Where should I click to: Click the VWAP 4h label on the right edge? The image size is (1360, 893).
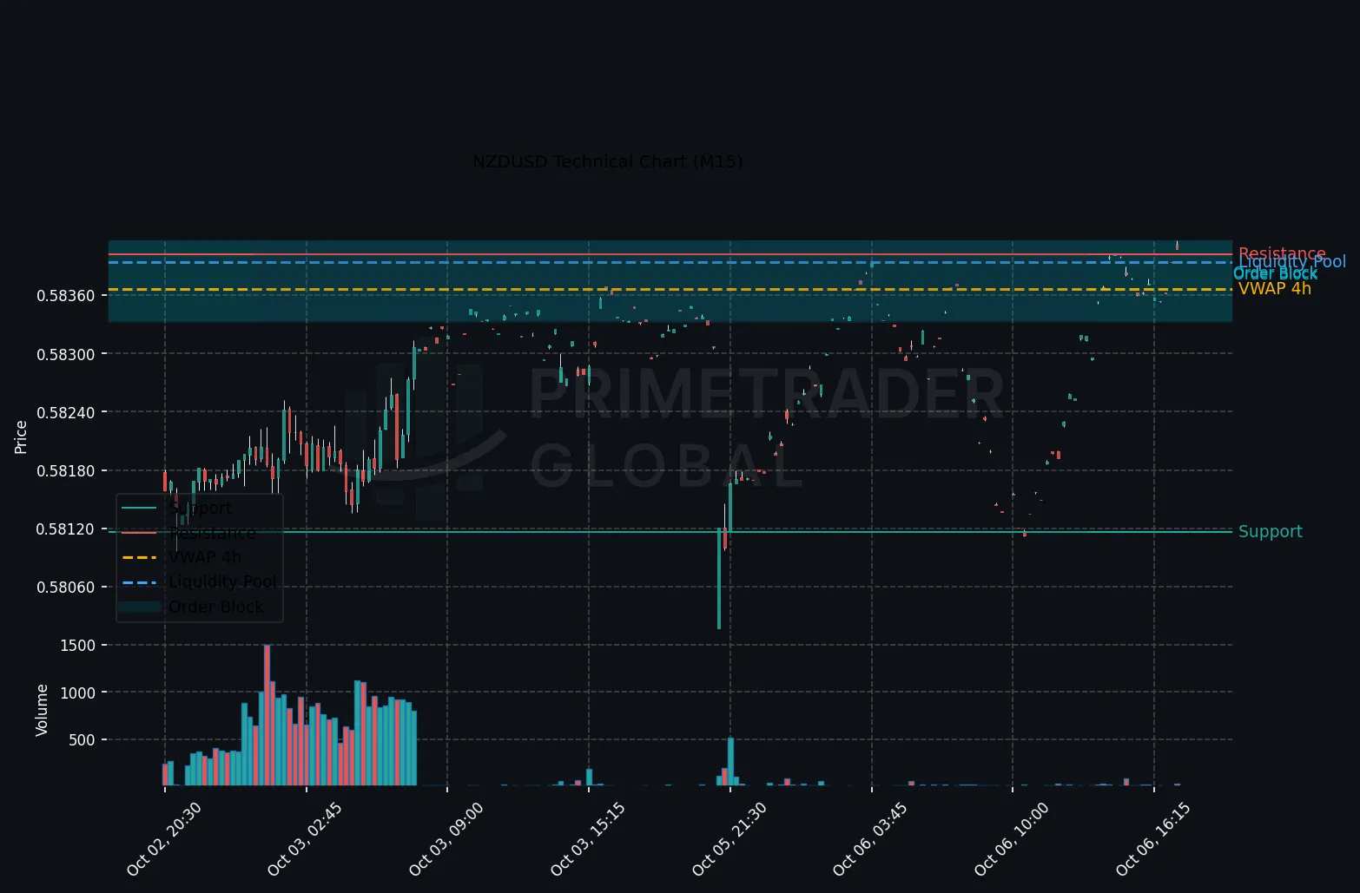pos(1275,289)
